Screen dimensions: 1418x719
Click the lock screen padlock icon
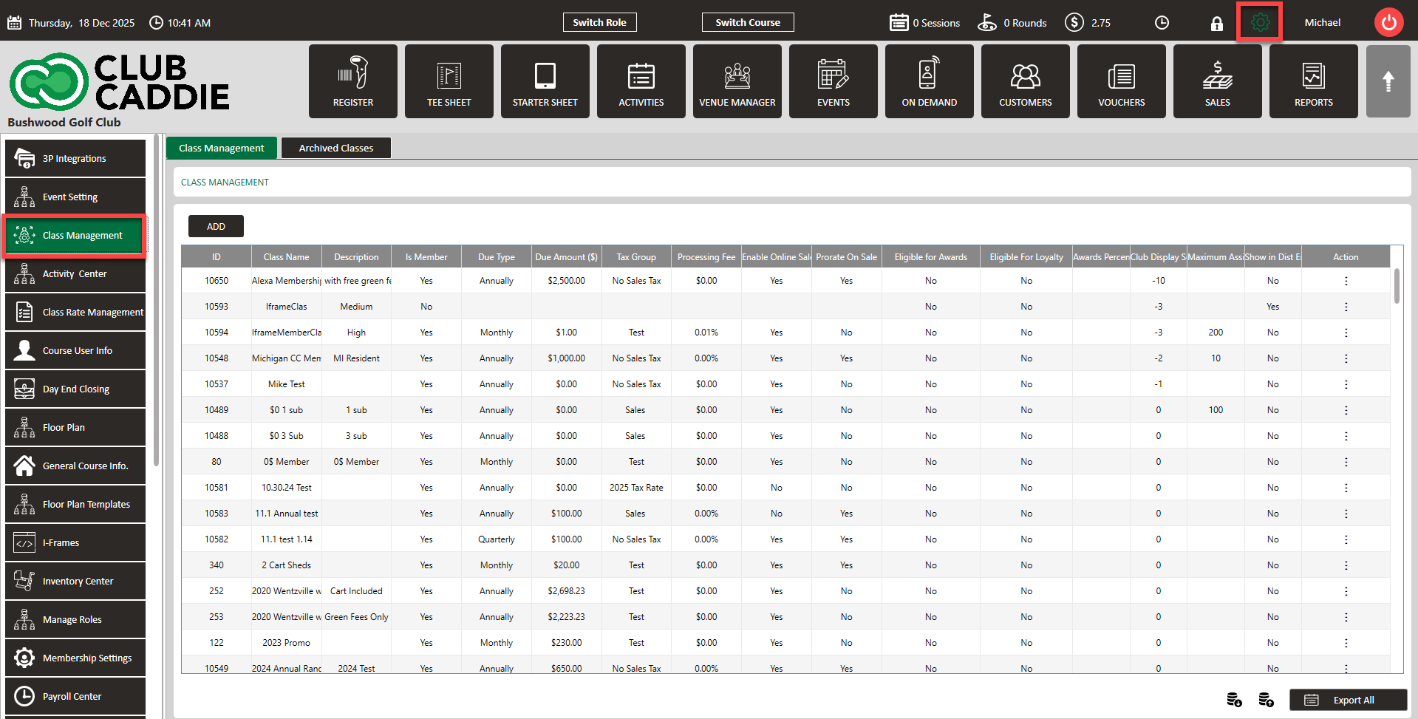(x=1216, y=24)
